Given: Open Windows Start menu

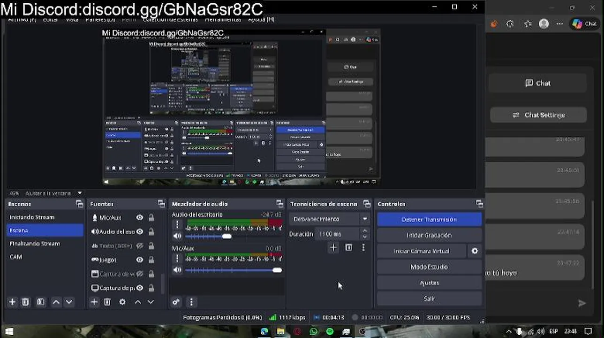Looking at the screenshot, I should 8,331.
